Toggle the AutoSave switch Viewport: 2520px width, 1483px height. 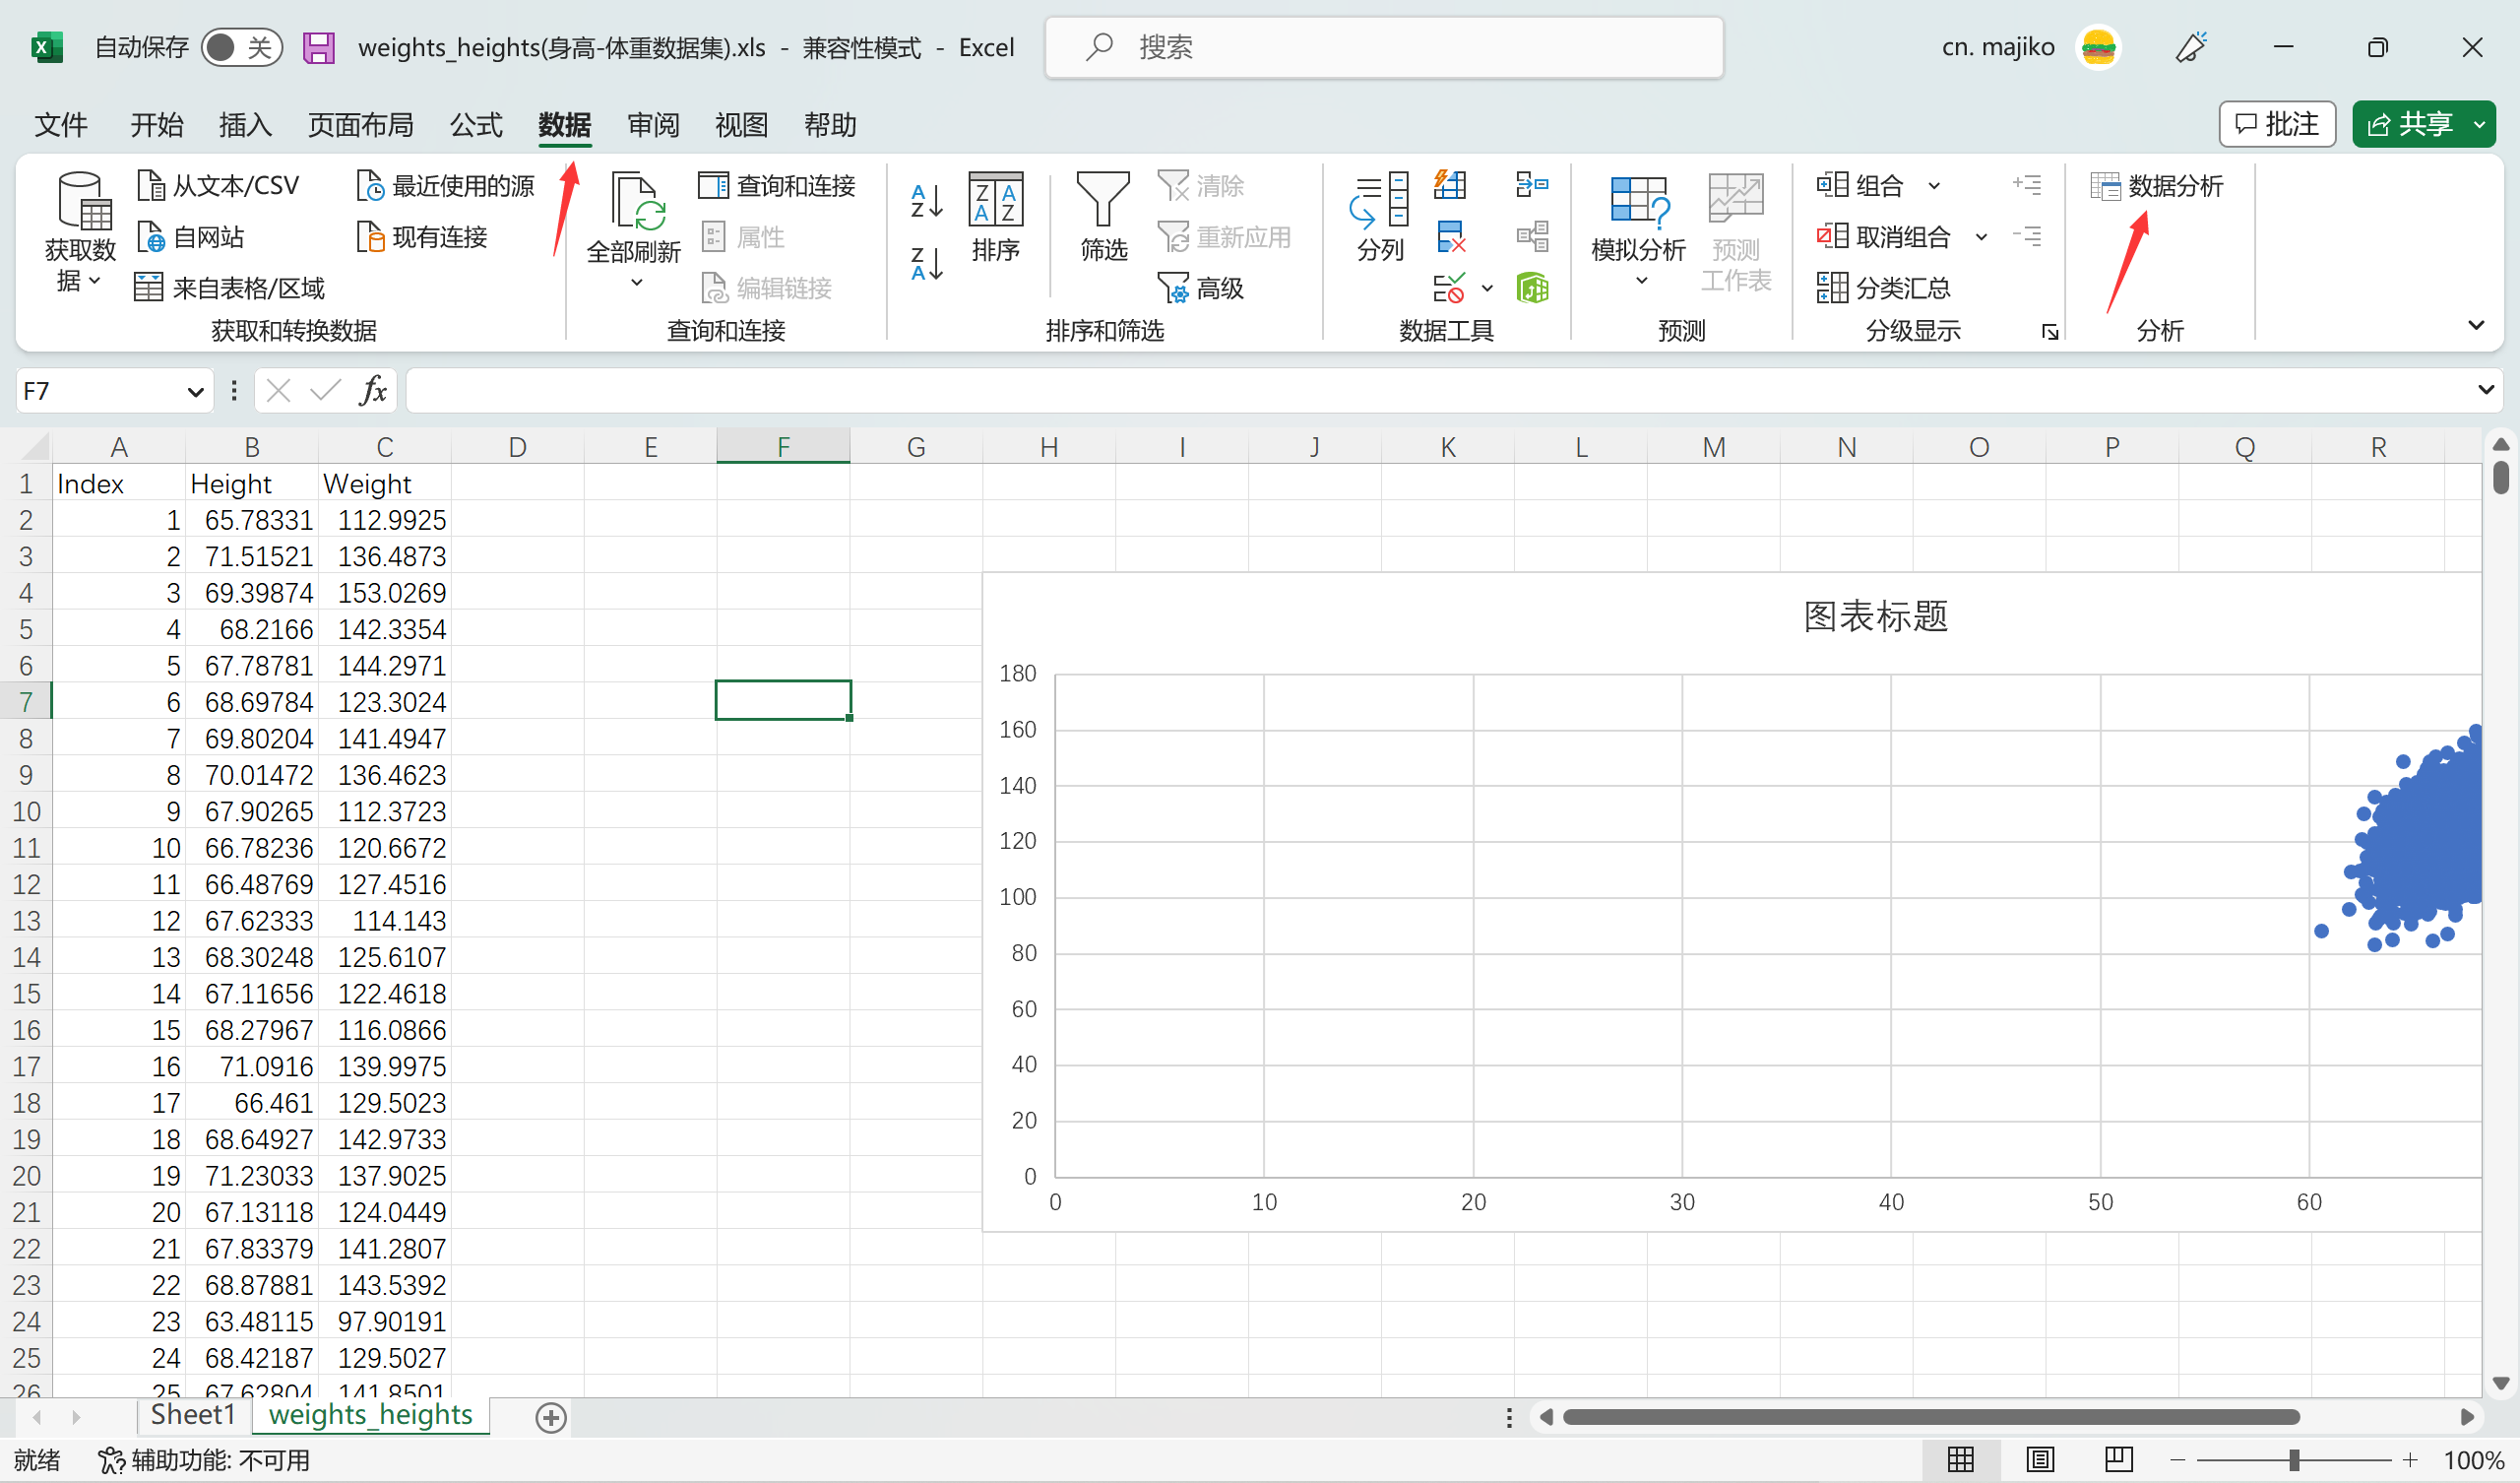tap(241, 47)
